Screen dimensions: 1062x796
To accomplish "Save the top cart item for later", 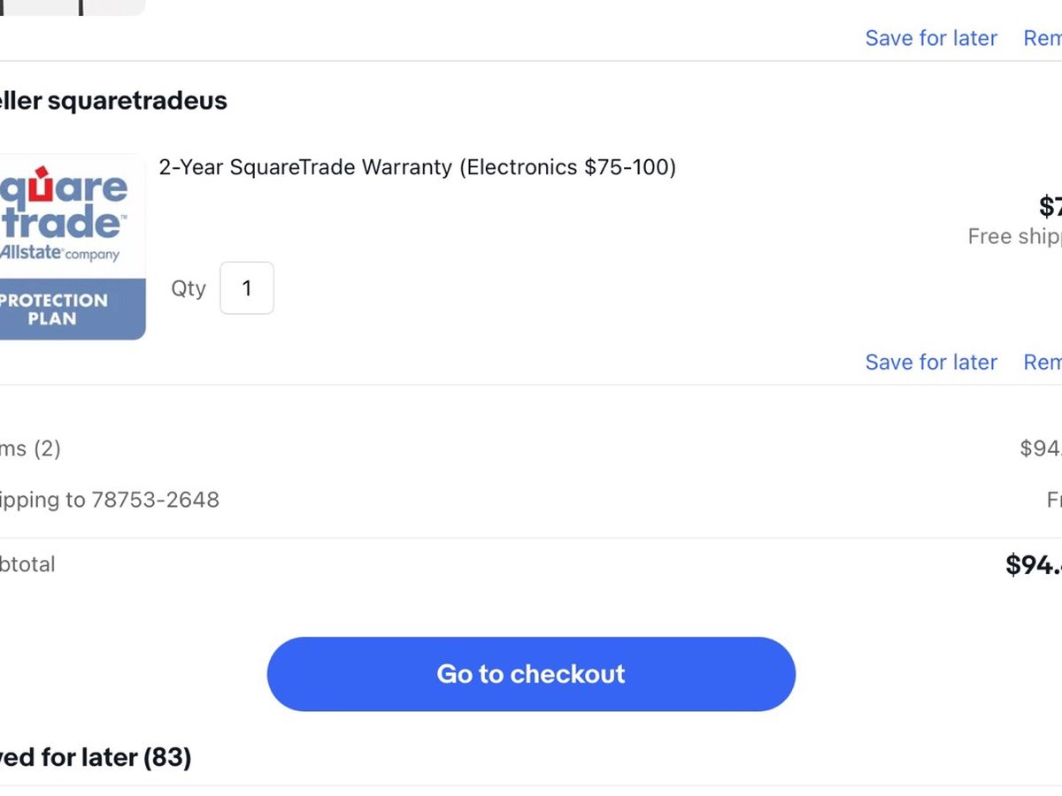I will click(931, 38).
